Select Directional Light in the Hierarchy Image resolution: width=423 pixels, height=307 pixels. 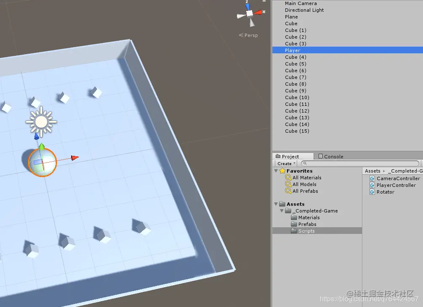[348, 10]
